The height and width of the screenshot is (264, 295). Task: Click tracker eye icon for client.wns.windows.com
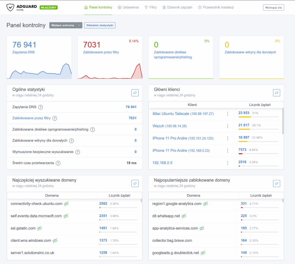pyautogui.click(x=55, y=240)
